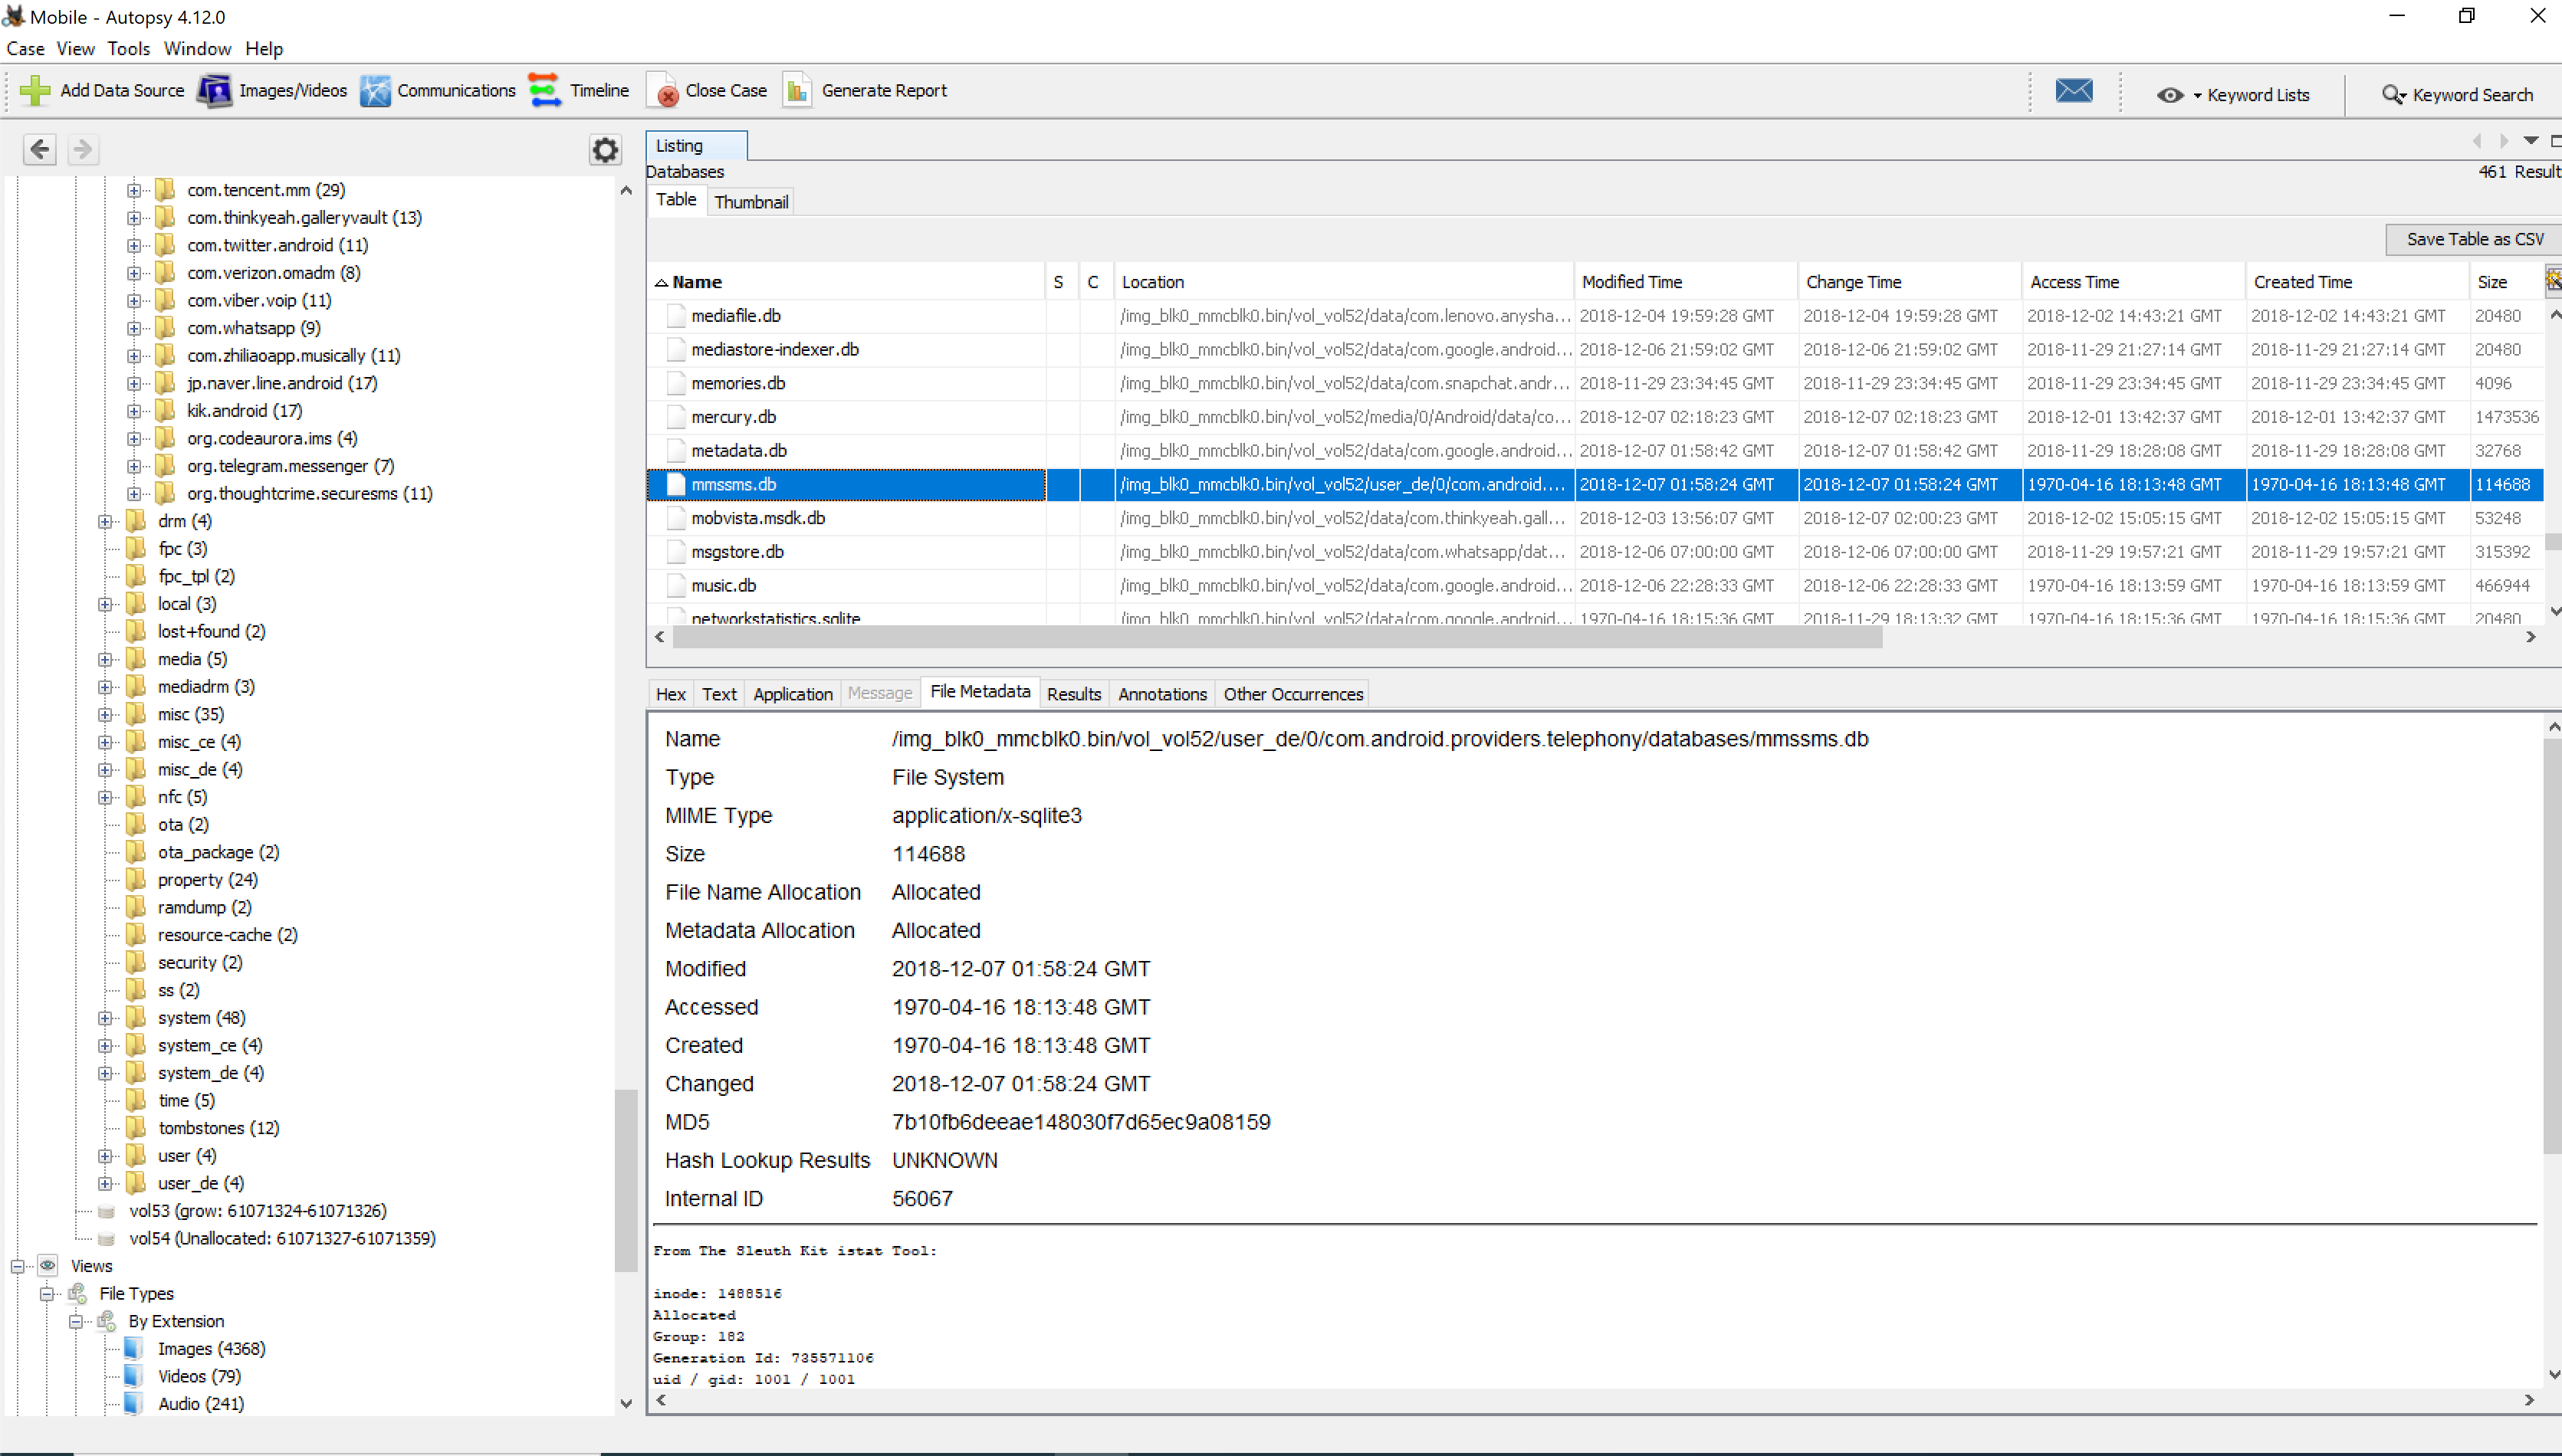Click the mmssms.db file icon
This screenshot has width=2562, height=1456.
(676, 484)
